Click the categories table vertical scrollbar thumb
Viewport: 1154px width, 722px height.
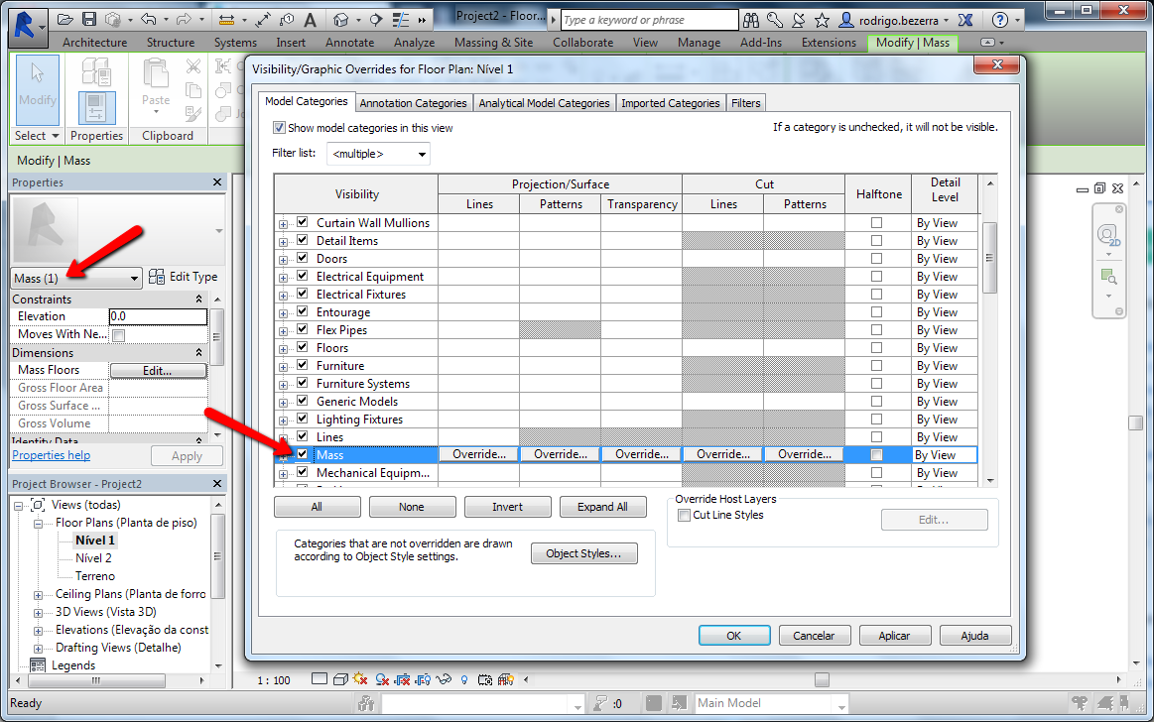990,258
